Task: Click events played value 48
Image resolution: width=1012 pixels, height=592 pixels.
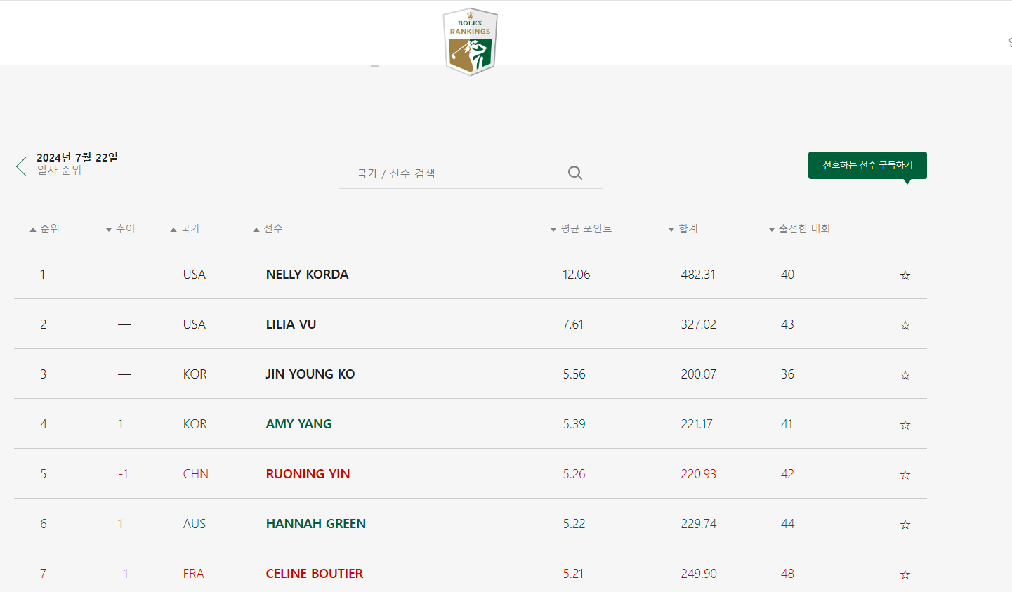Action: click(787, 574)
